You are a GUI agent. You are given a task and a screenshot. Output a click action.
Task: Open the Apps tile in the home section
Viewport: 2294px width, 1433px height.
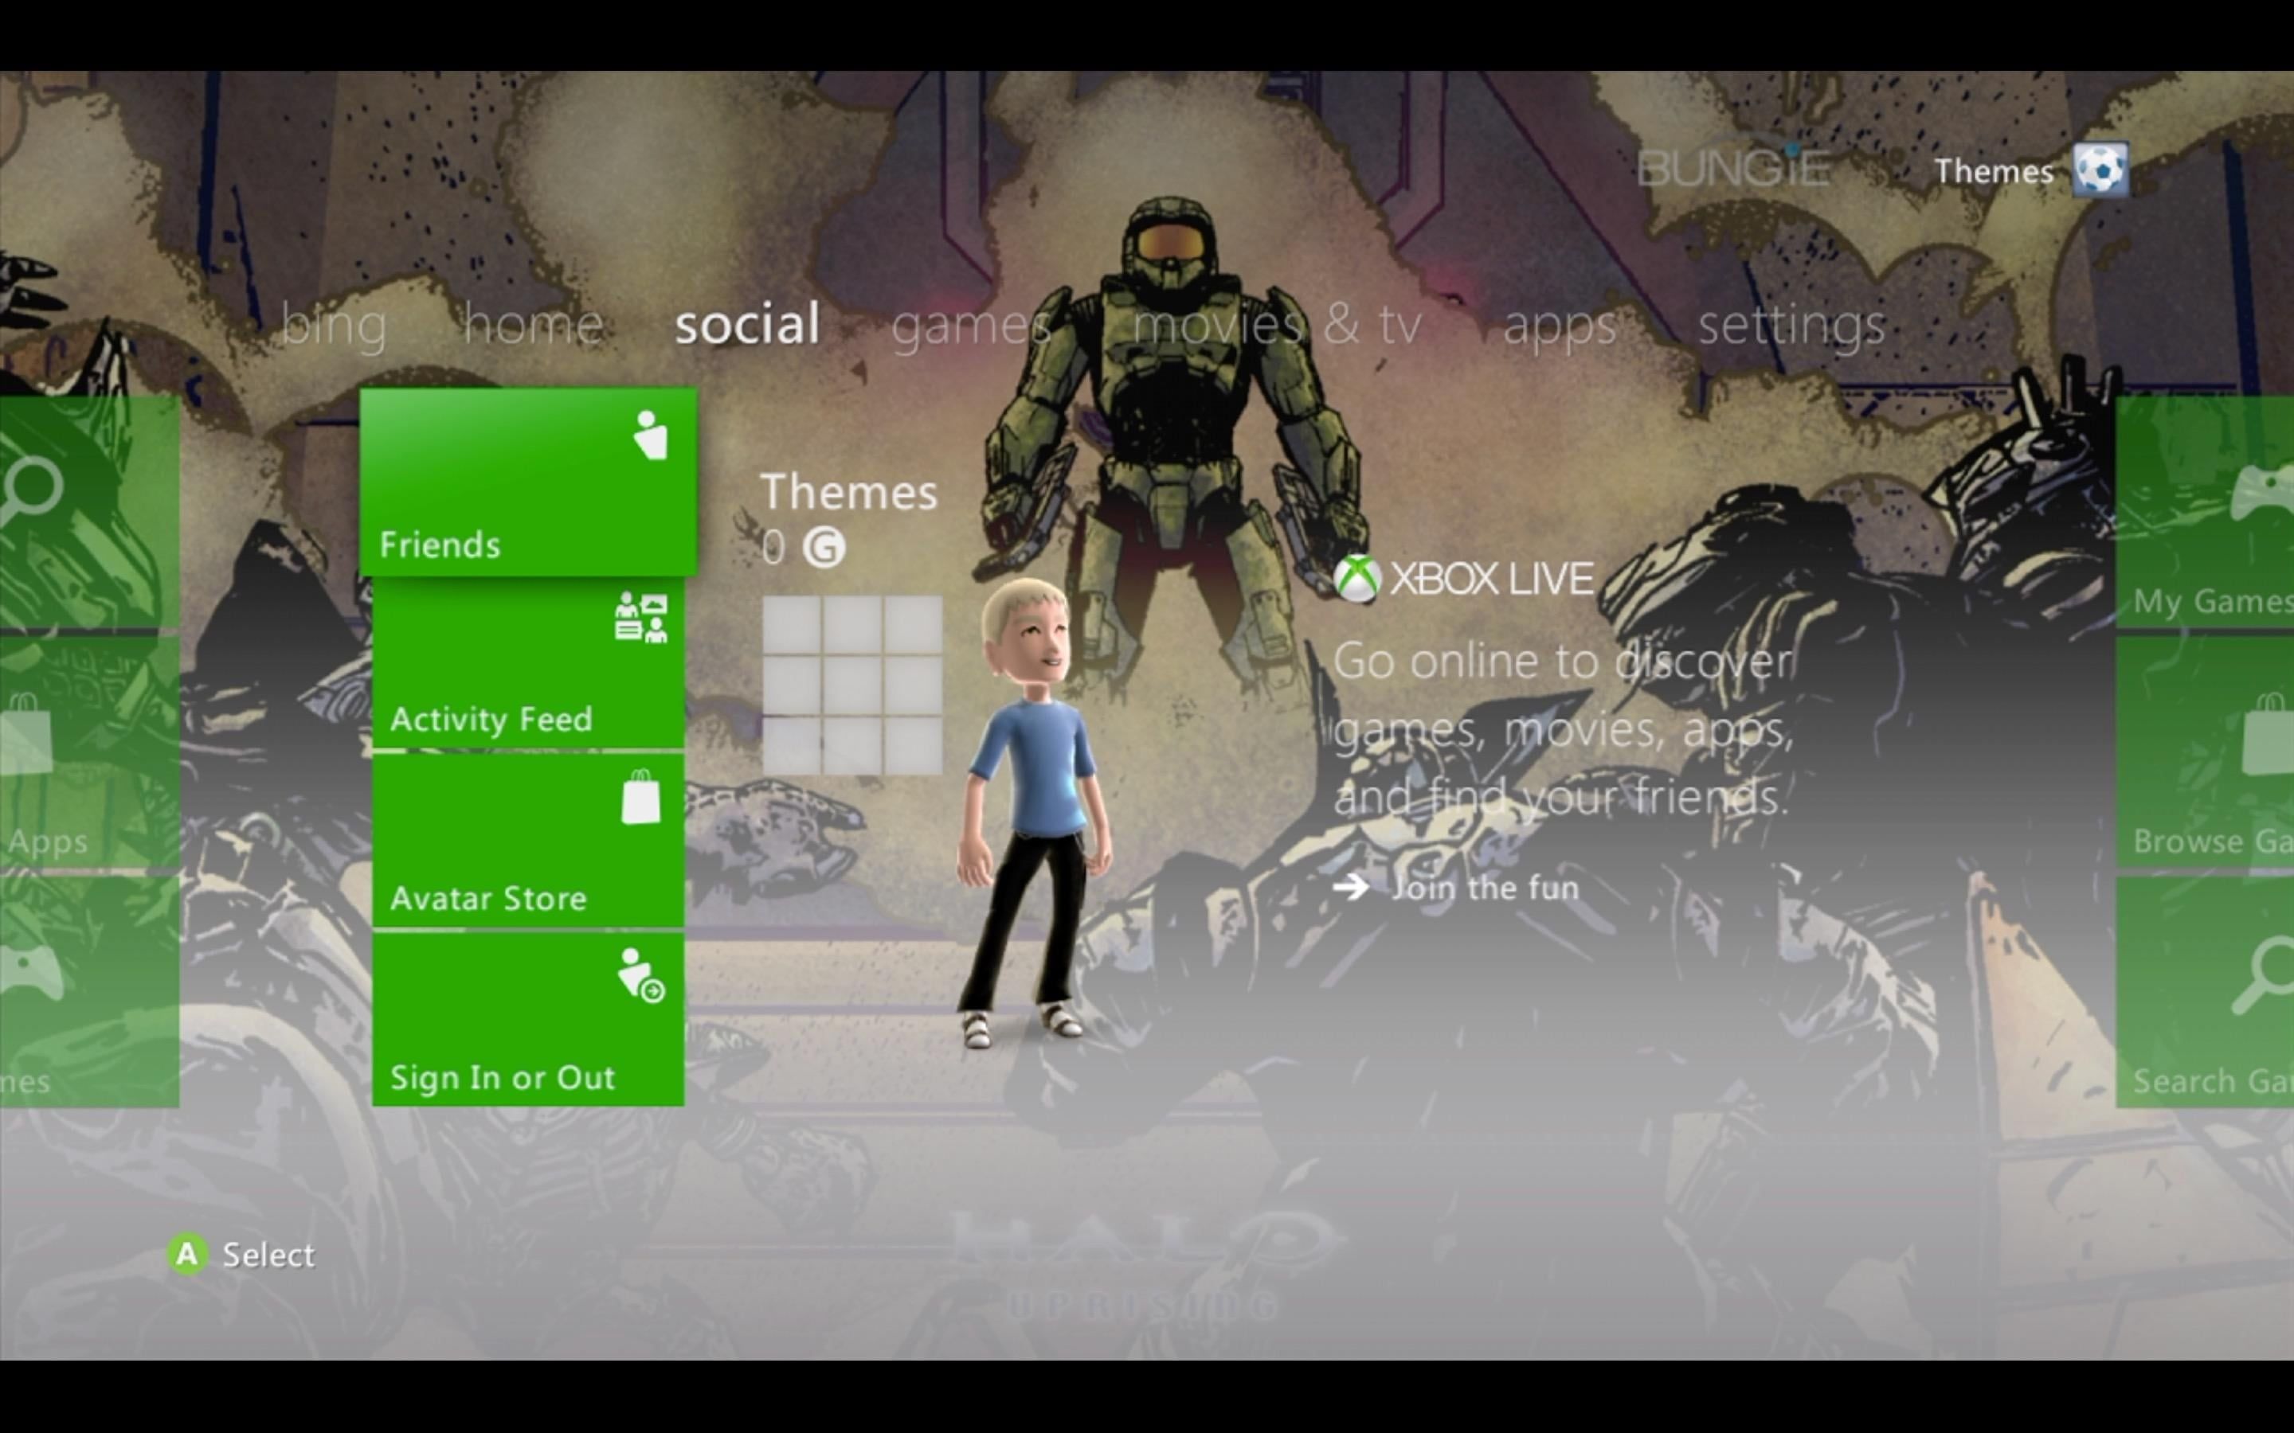[90, 752]
